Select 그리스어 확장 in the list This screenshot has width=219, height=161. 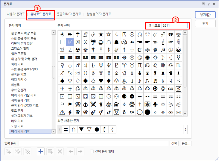click(20, 48)
